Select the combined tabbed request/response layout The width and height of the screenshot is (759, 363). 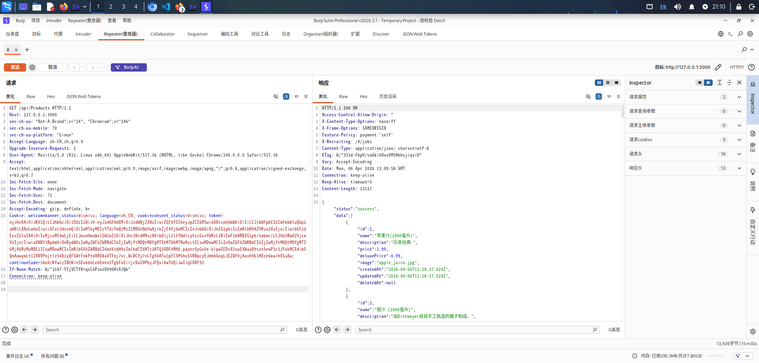[617, 83]
